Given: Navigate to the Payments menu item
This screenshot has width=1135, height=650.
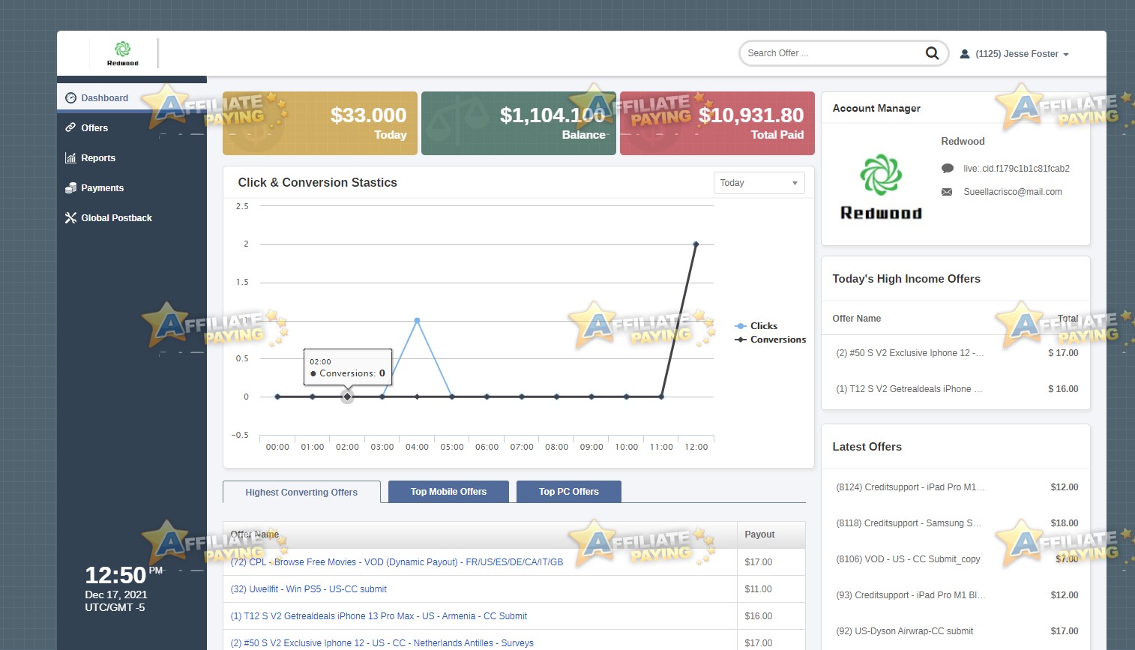Looking at the screenshot, I should coord(132,188).
